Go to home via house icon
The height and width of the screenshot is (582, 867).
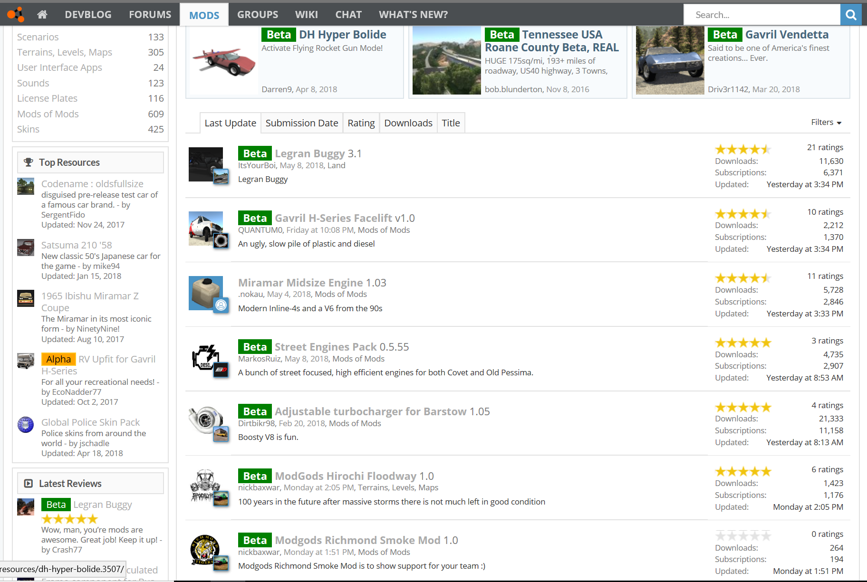[x=42, y=14]
